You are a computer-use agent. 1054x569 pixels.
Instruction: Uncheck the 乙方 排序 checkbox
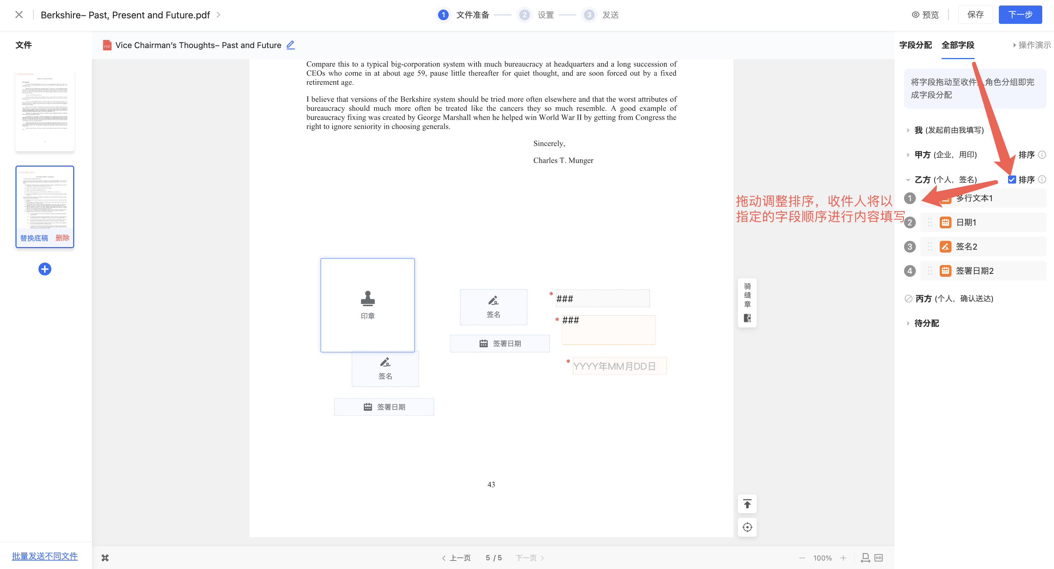click(x=1012, y=180)
